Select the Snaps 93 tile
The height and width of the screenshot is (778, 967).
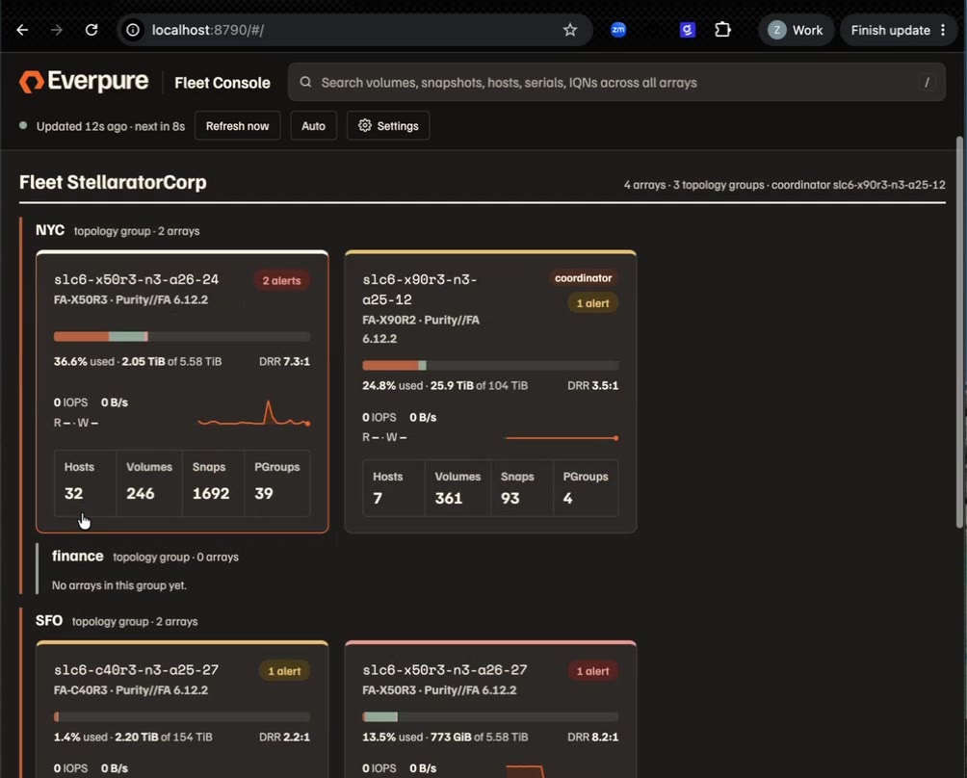coord(522,488)
